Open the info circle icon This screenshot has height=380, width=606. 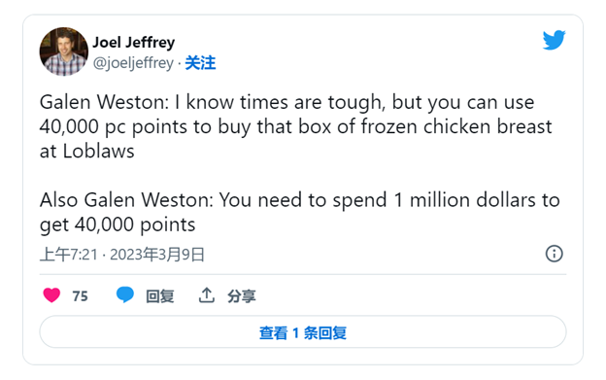554,254
